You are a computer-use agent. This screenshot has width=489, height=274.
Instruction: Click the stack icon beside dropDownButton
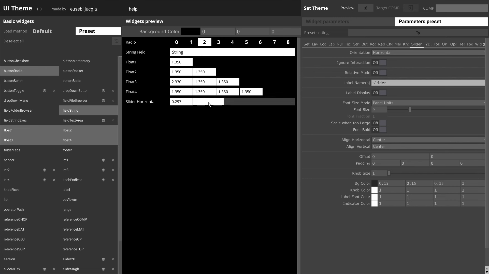103,91
